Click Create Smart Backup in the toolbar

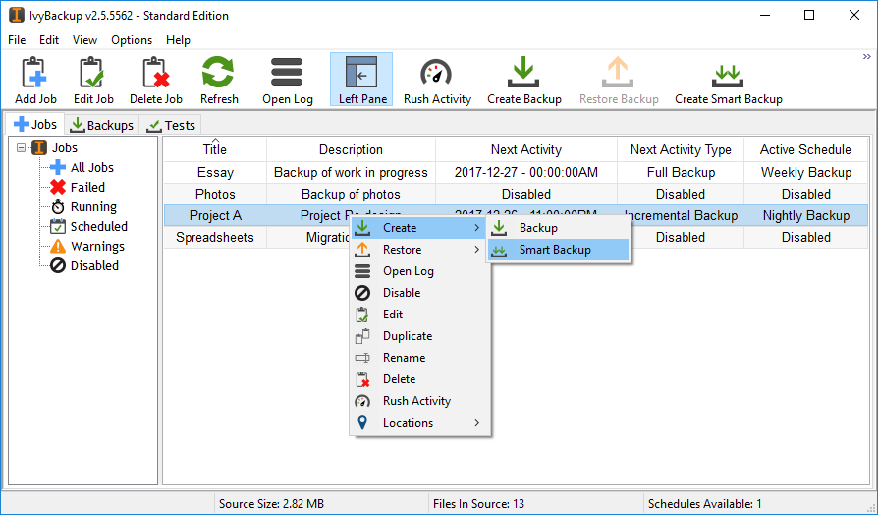[x=728, y=81]
